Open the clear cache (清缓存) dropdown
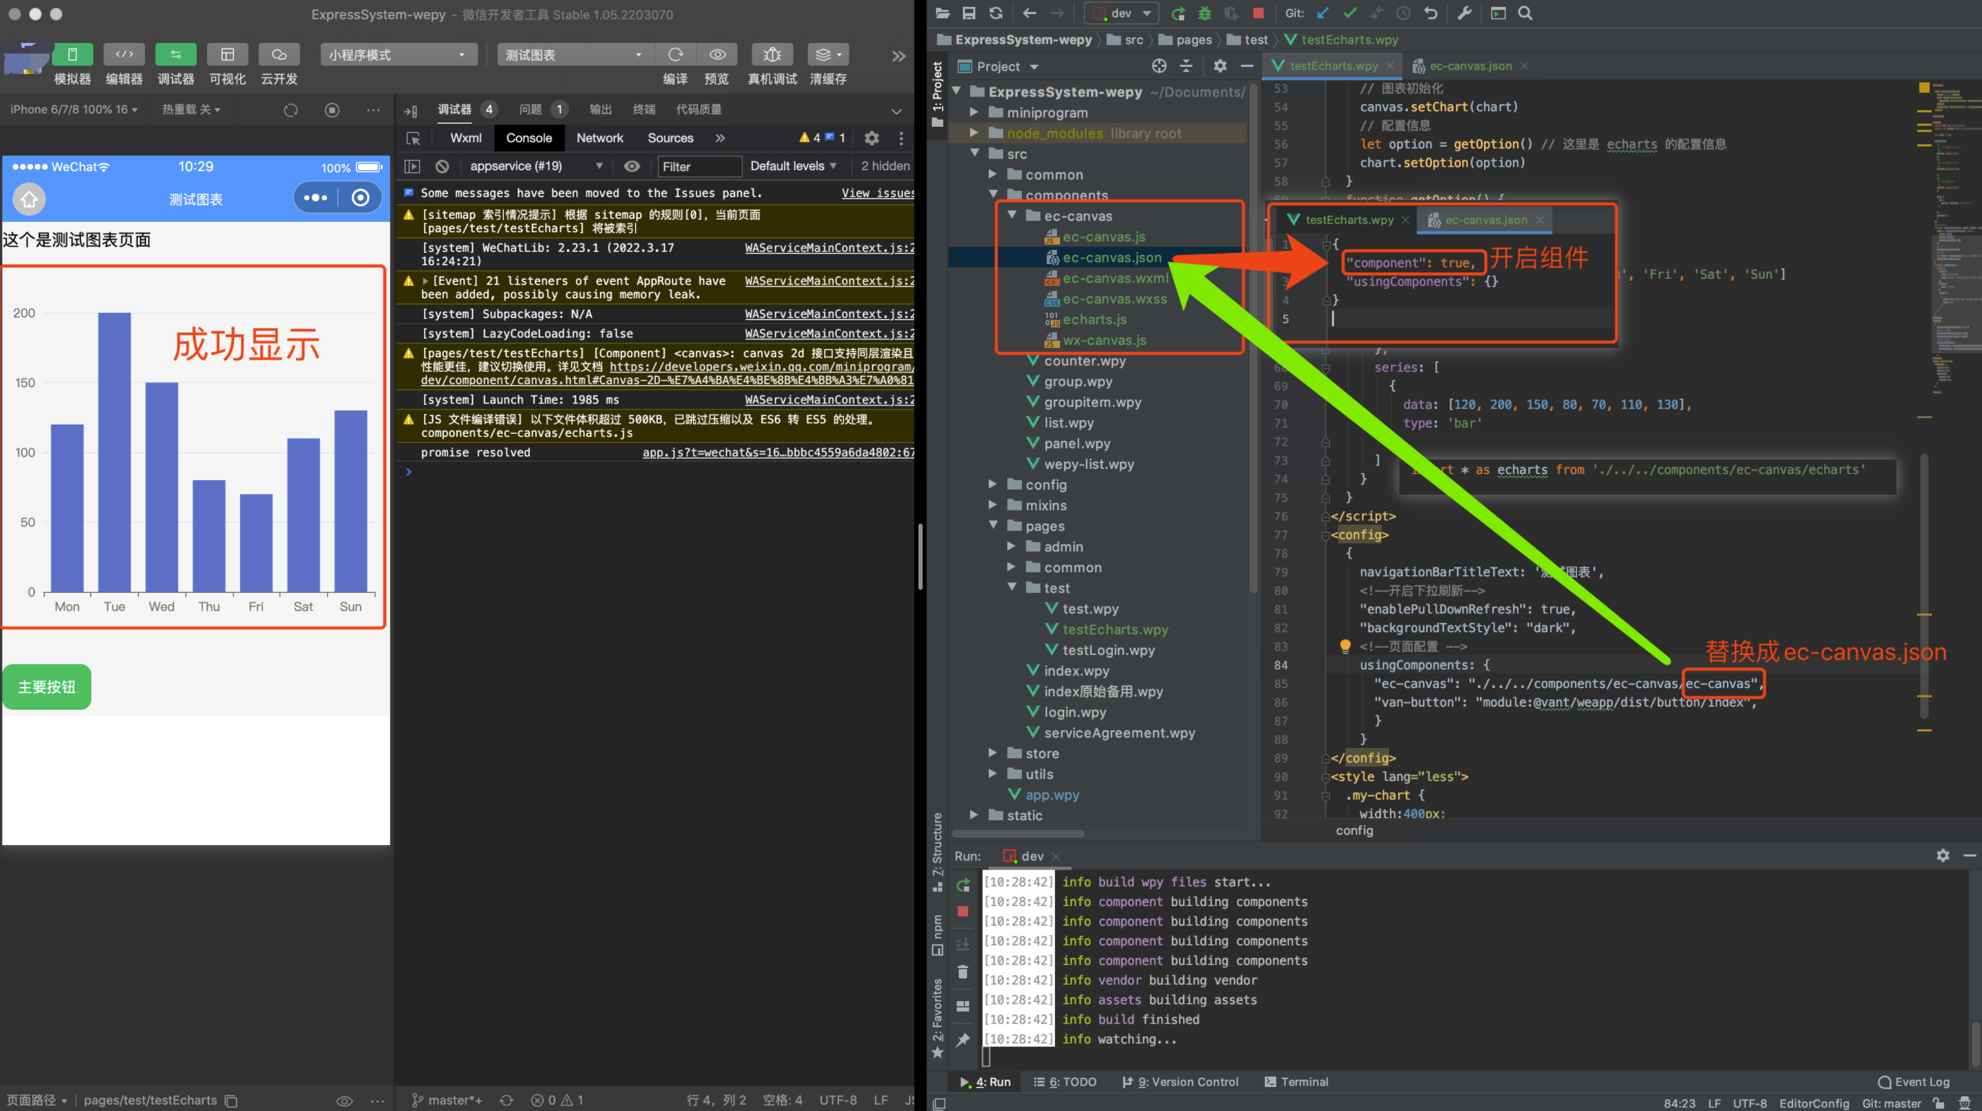 point(828,55)
